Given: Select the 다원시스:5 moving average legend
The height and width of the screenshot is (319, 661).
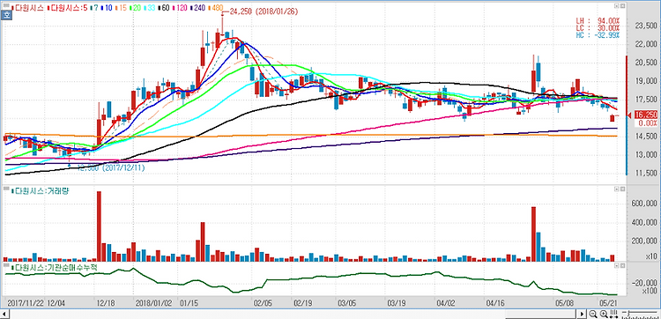Looking at the screenshot, I should (x=68, y=8).
